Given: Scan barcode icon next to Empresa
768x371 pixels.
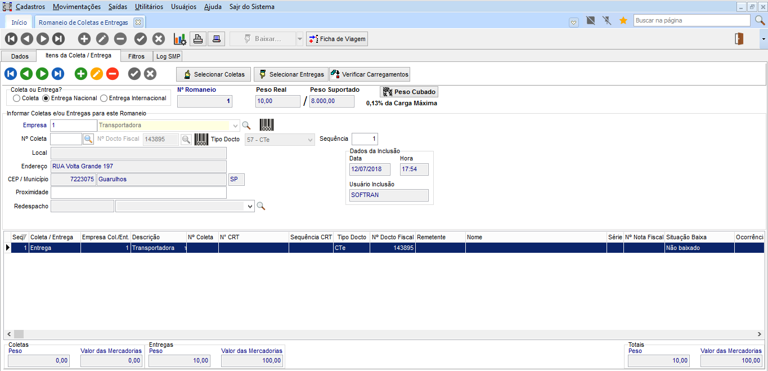Looking at the screenshot, I should click(x=266, y=125).
